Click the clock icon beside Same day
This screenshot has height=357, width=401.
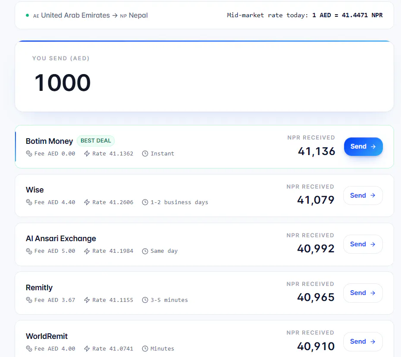click(145, 251)
